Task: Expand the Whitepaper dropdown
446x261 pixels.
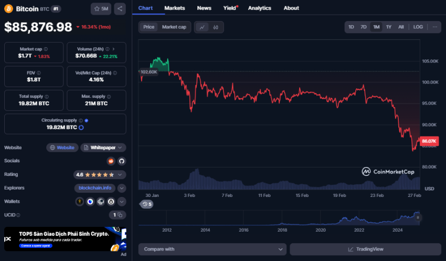Action: (103, 148)
